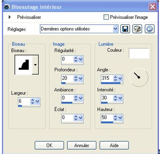The image size is (160, 154).
Task: Click the Paint Shop Pro icon in title bar
Action: 7,6
